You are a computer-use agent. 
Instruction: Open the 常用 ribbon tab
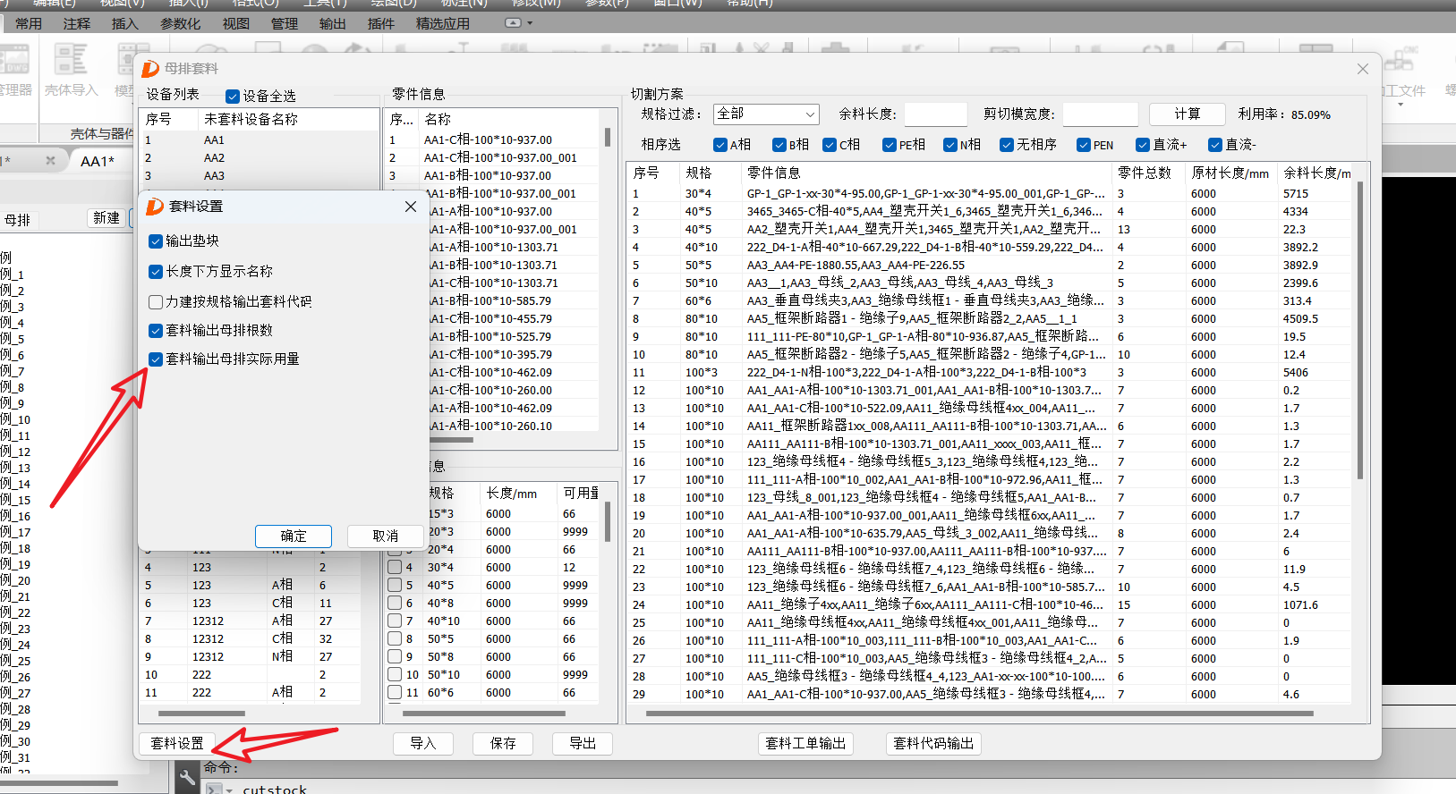click(29, 23)
